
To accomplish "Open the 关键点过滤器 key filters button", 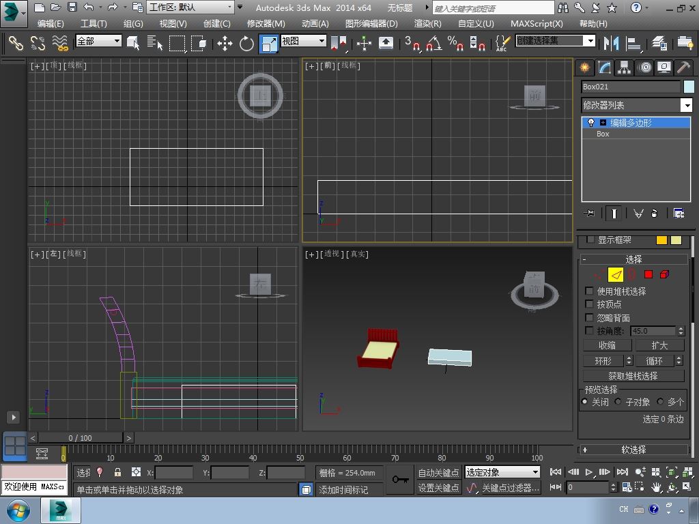I will [x=511, y=488].
